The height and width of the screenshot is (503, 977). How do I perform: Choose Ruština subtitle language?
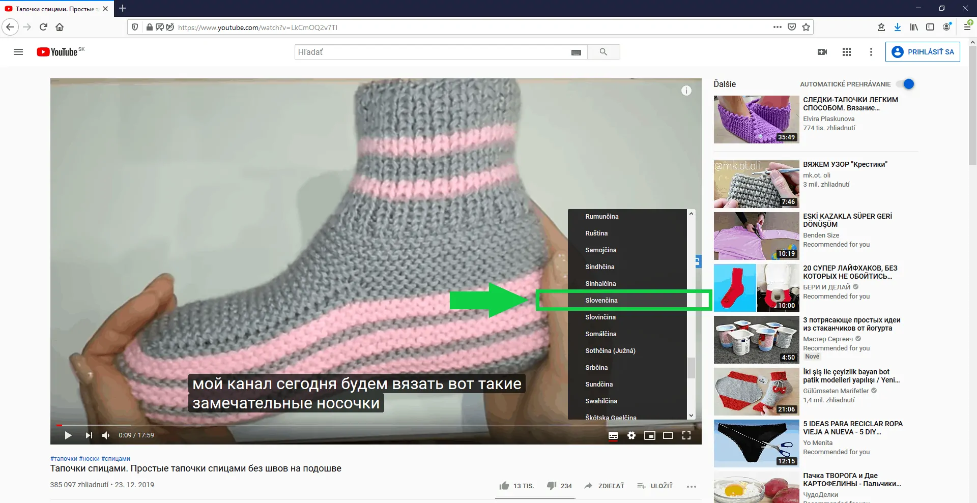click(596, 233)
